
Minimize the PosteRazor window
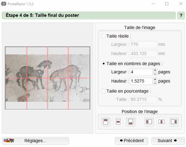point(153,4)
